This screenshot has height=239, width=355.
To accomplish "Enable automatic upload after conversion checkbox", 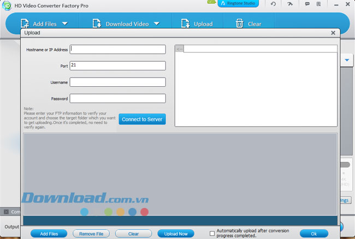I will (x=212, y=234).
